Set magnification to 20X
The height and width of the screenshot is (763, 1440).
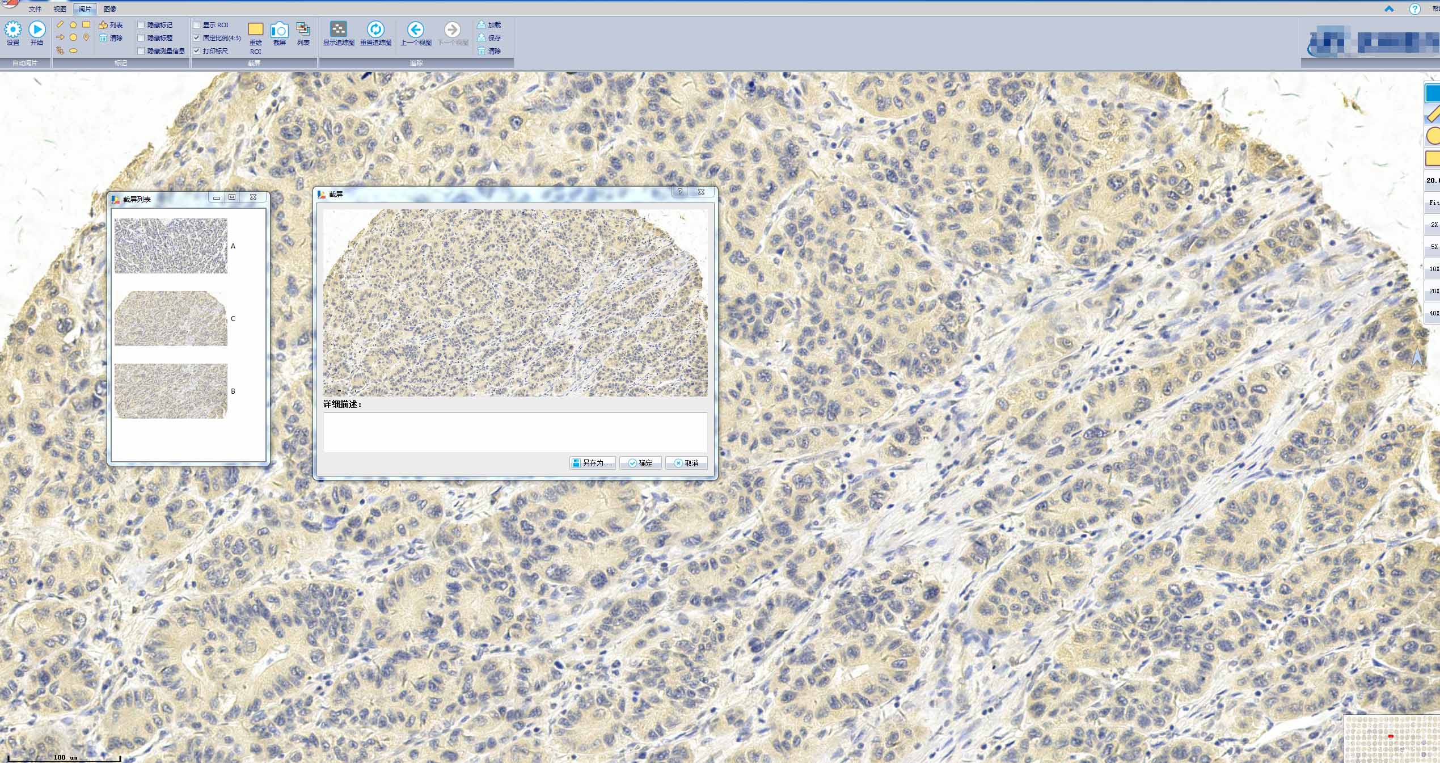point(1433,291)
